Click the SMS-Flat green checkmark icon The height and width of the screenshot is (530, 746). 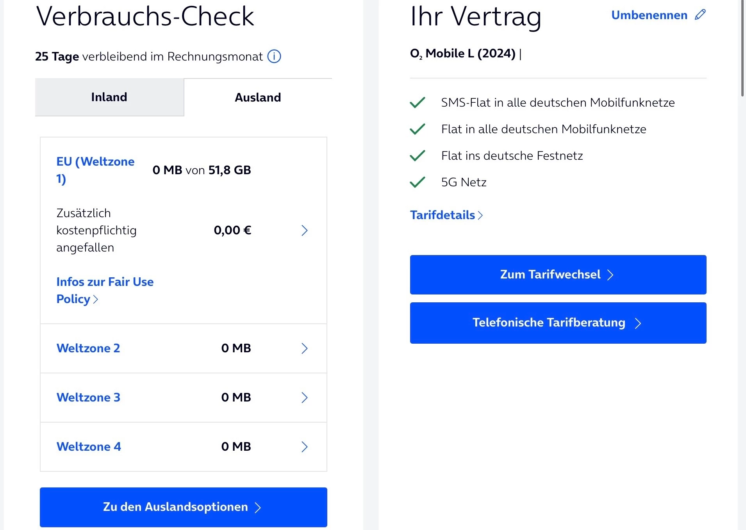point(417,103)
